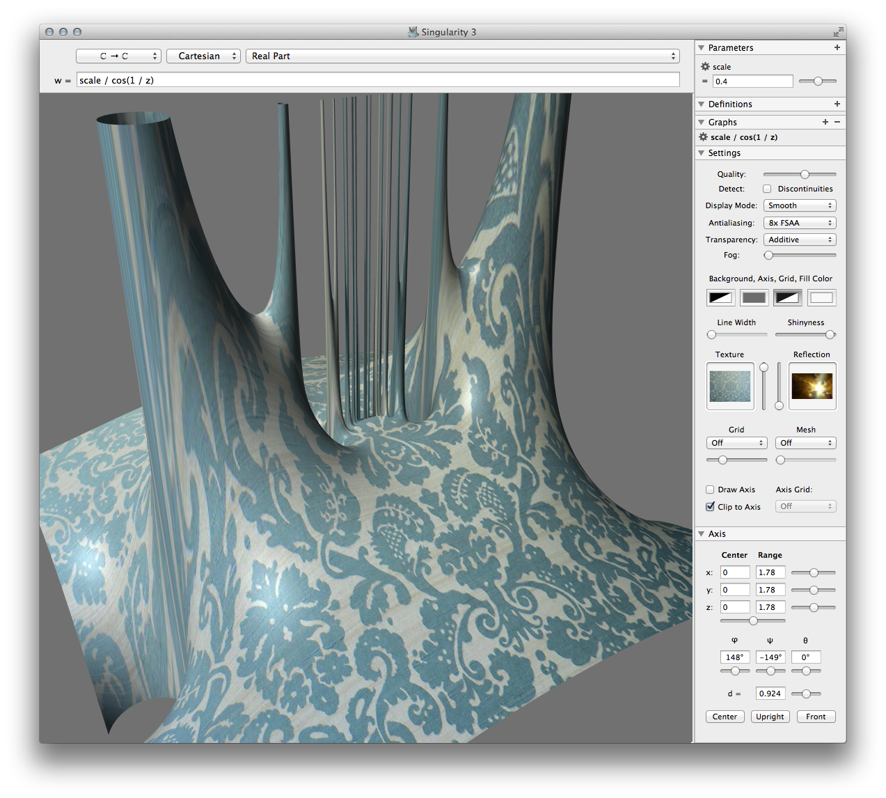Add a new parameter with the plus icon

coord(837,48)
